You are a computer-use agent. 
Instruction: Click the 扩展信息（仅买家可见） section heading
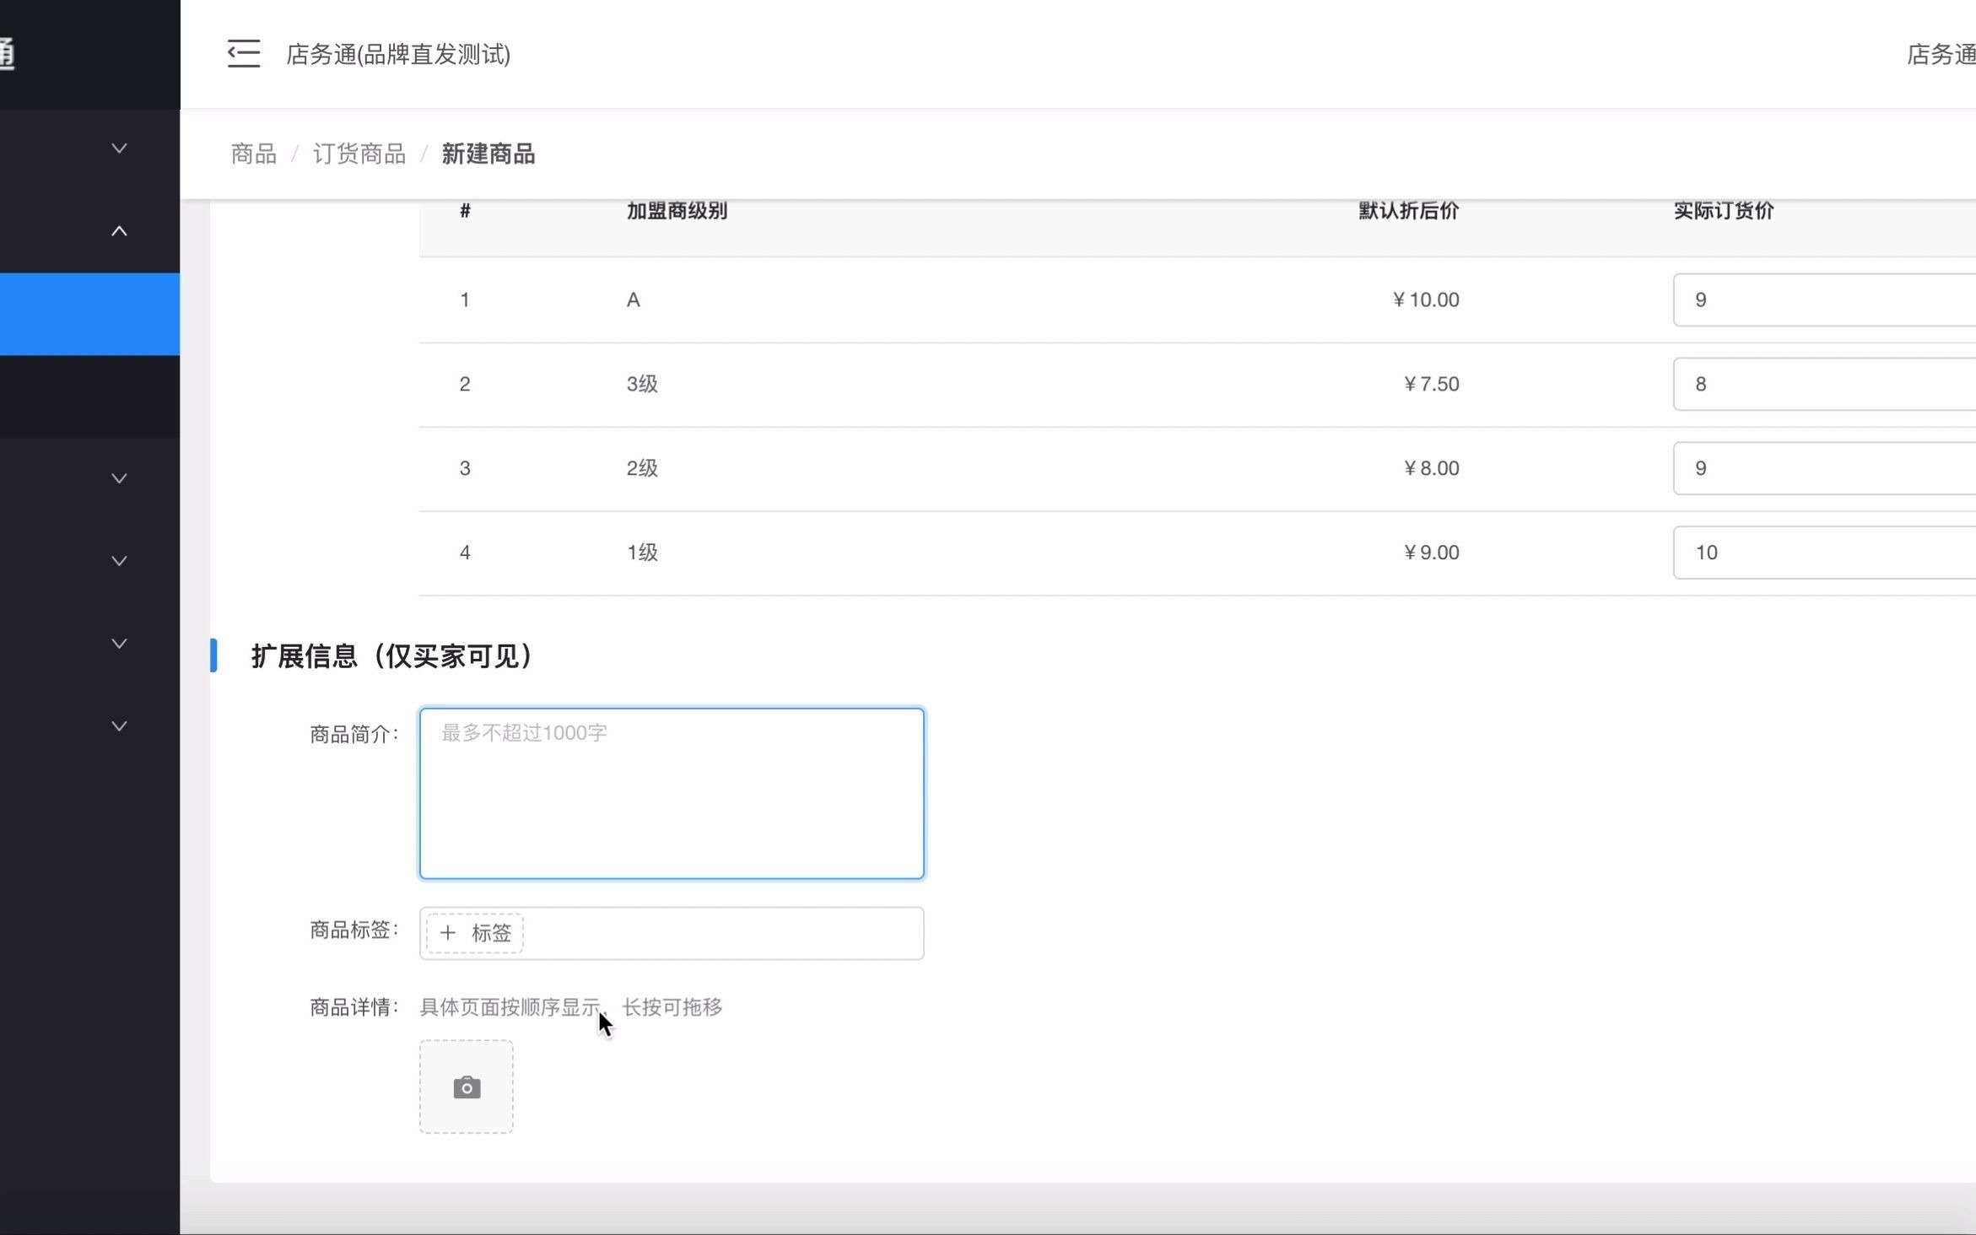[x=393, y=655]
